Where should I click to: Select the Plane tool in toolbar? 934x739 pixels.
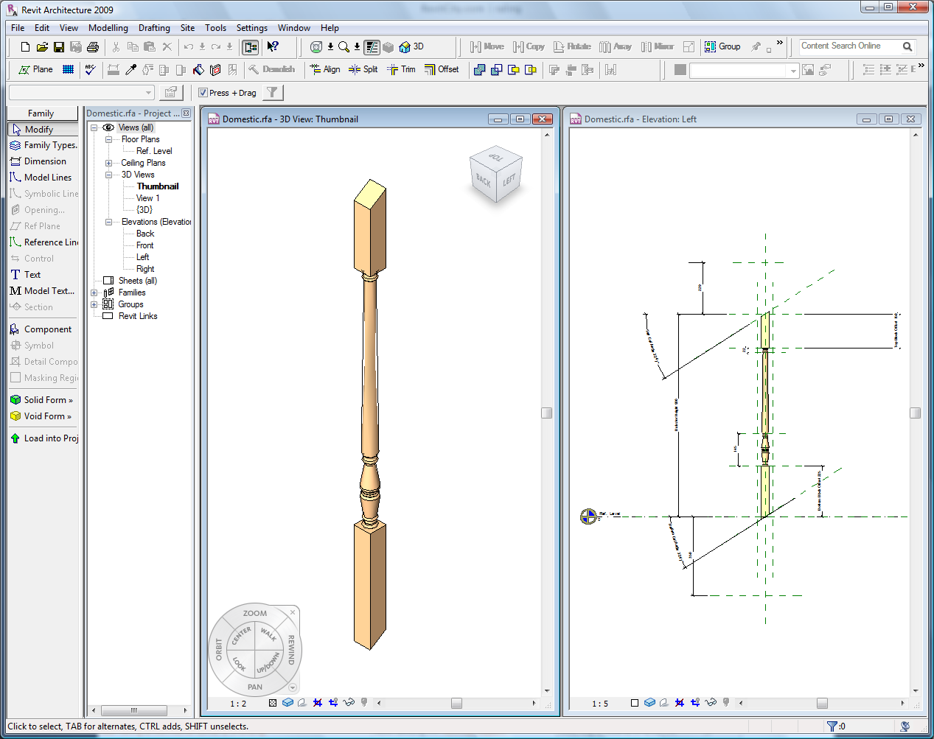click(x=35, y=69)
